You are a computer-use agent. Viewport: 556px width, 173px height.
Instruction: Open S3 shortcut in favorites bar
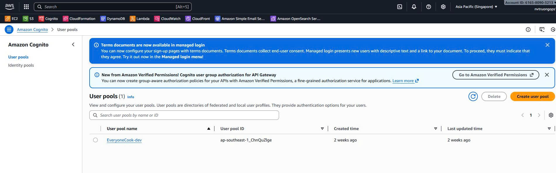(28, 19)
